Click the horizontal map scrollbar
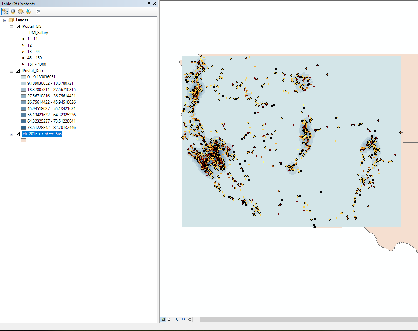This screenshot has width=418, height=331. [x=306, y=319]
